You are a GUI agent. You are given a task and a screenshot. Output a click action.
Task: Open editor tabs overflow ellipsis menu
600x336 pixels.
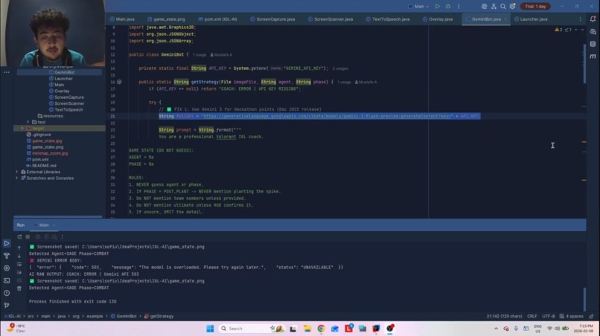[580, 19]
